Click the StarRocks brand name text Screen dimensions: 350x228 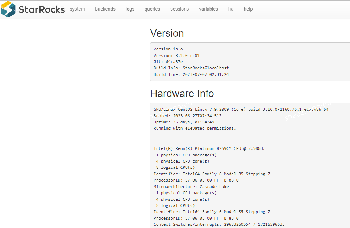pos(41,9)
